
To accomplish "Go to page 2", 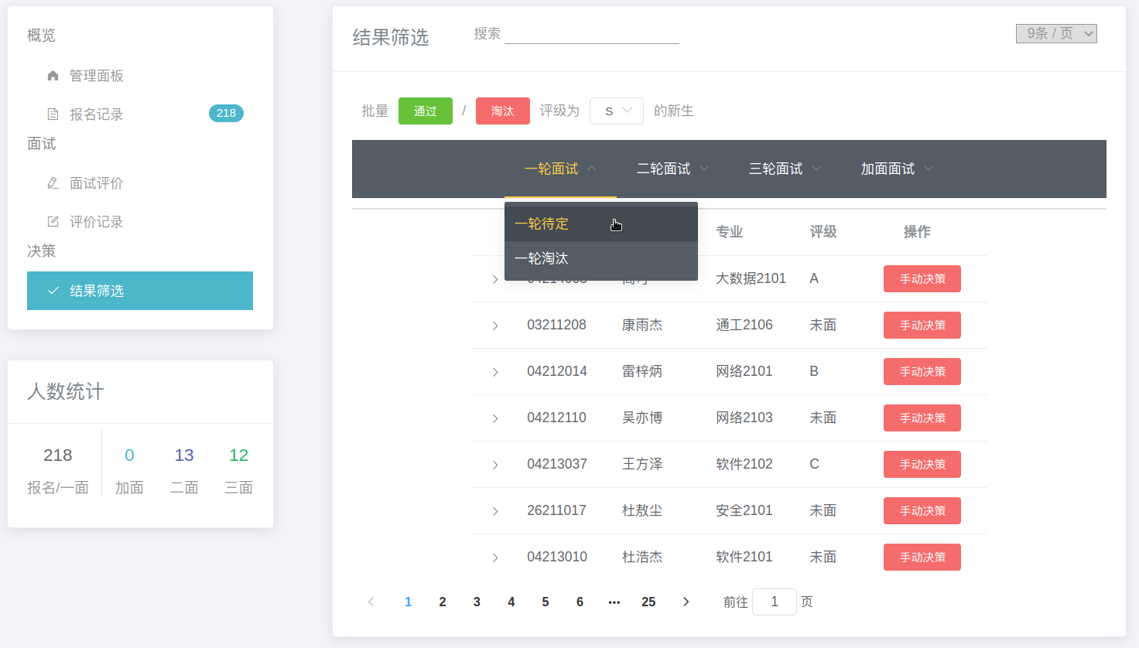I will (x=443, y=602).
